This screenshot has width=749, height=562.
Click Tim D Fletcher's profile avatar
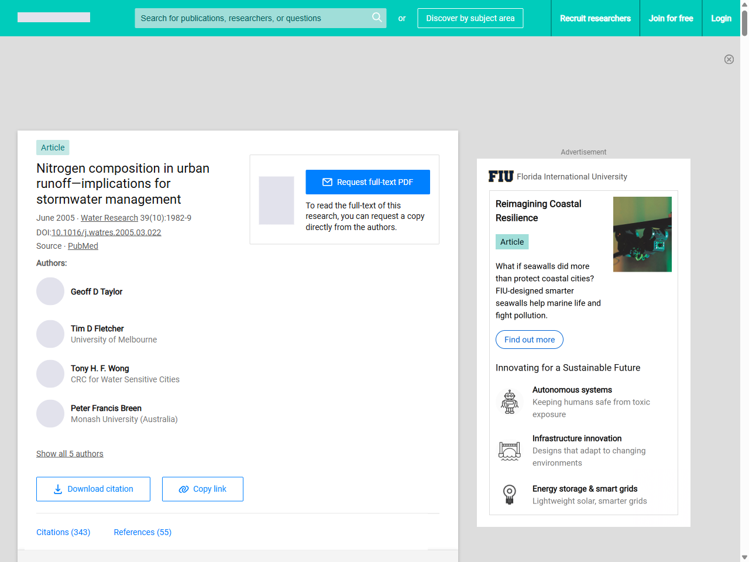point(50,334)
